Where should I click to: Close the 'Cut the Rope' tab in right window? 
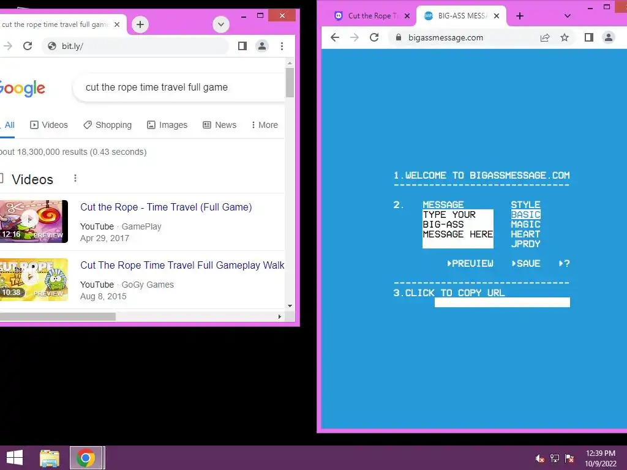click(407, 15)
